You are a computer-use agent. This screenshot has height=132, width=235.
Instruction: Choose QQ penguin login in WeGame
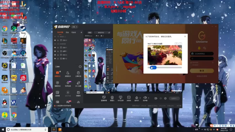[199, 48]
